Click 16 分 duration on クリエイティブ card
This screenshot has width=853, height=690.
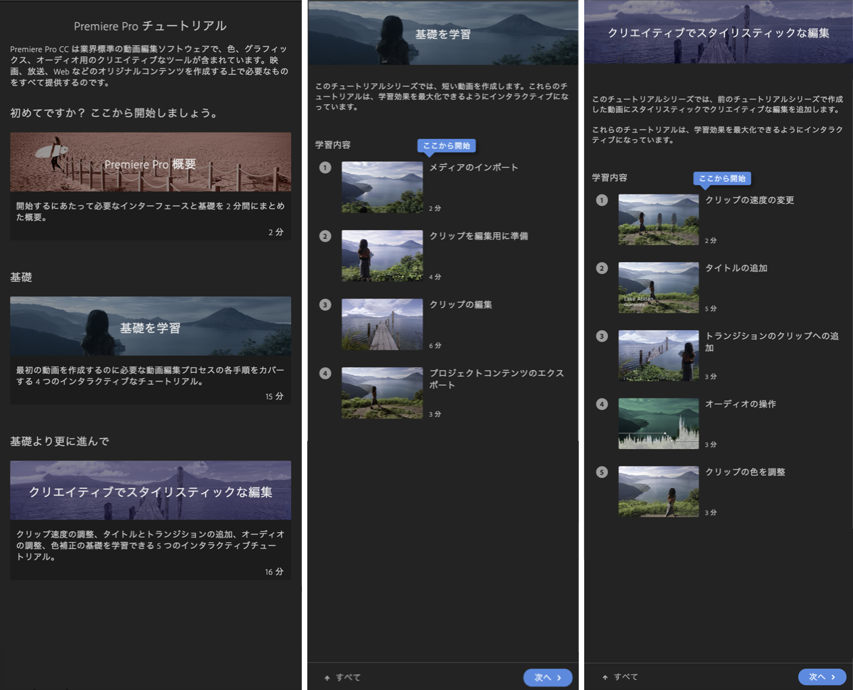(x=274, y=572)
